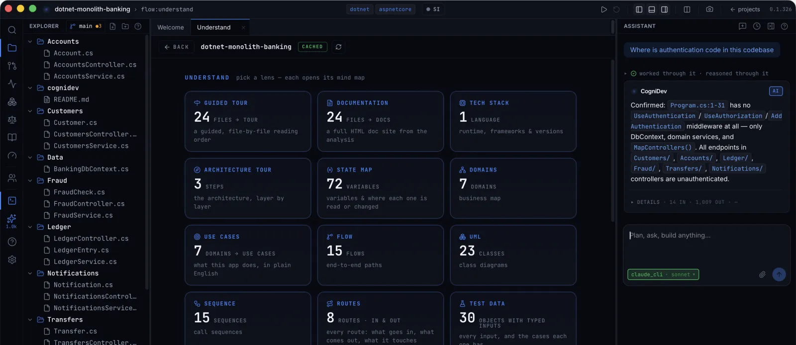Screen dimensions: 796x345
Task: Toggle the right sidebar layout button
Action: pos(664,9)
